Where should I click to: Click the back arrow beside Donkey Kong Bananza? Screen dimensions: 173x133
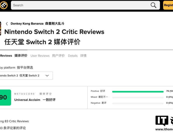7,24
